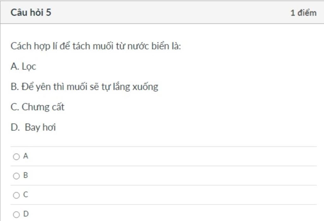Click the option text "A. Lọc"

coord(23,66)
